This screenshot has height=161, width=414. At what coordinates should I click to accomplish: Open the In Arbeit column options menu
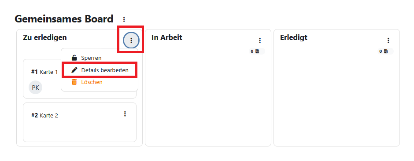260,40
